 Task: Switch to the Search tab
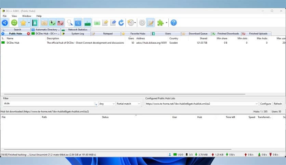[15, 30]
